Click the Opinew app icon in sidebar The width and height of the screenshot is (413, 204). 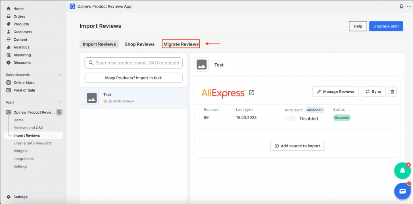(x=8, y=112)
